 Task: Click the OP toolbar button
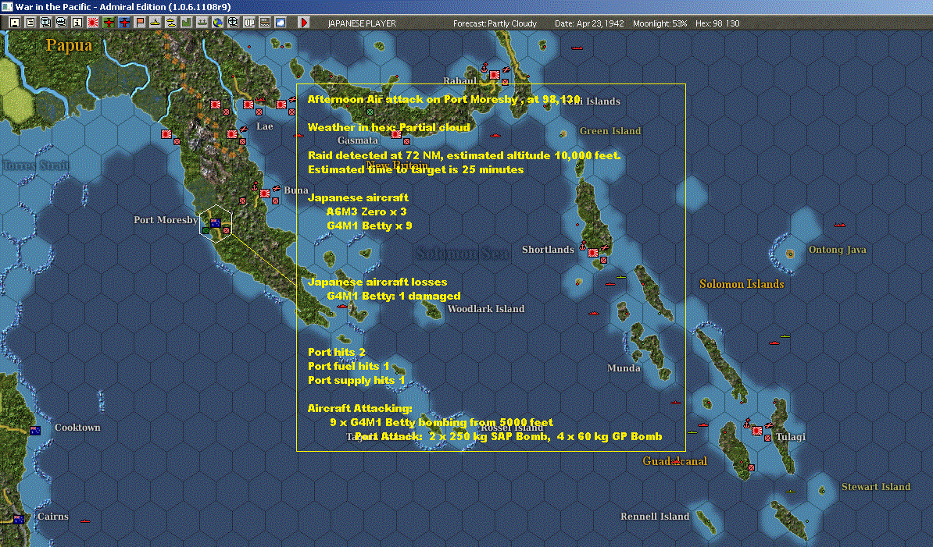(x=248, y=23)
